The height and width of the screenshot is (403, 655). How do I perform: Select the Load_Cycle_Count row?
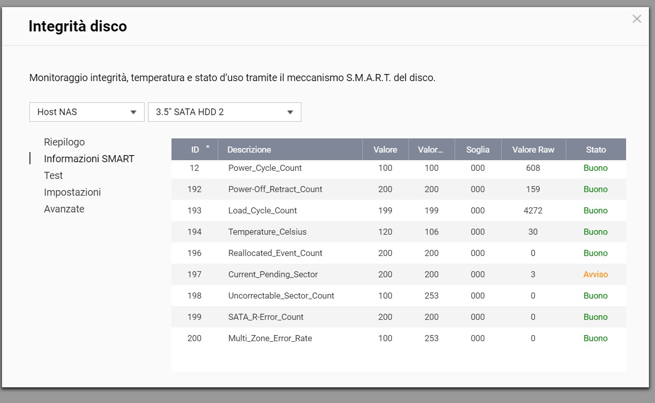262,210
